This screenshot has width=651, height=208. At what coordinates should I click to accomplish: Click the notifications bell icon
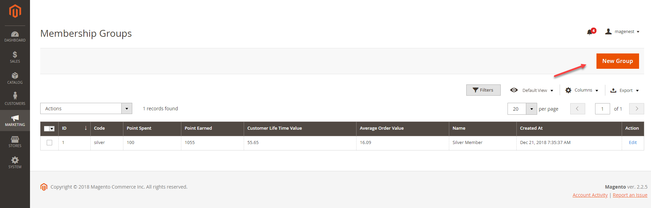pyautogui.click(x=590, y=32)
